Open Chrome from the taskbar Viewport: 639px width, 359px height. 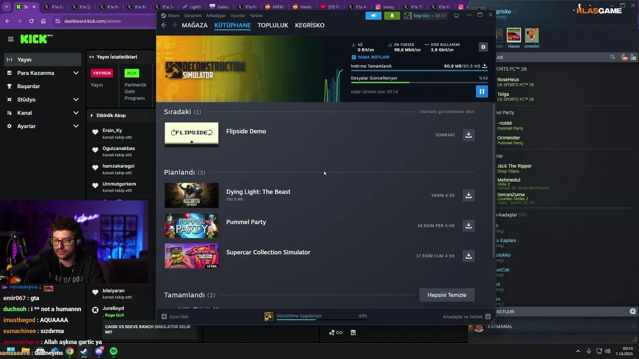click(x=69, y=352)
